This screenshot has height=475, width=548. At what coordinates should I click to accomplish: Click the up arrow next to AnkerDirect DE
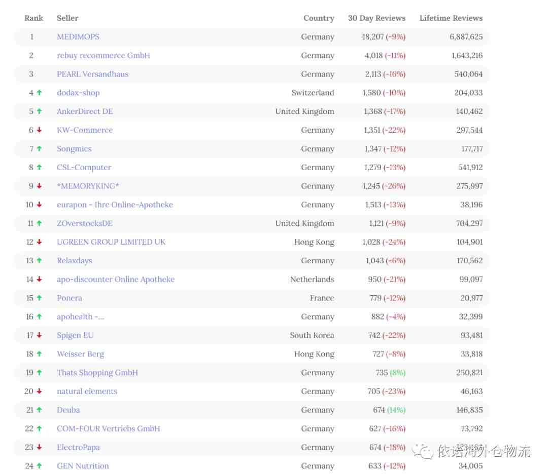(x=39, y=111)
